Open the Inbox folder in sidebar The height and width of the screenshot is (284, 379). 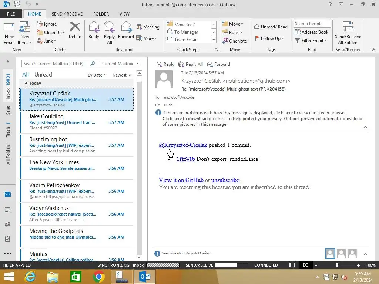click(x=8, y=87)
